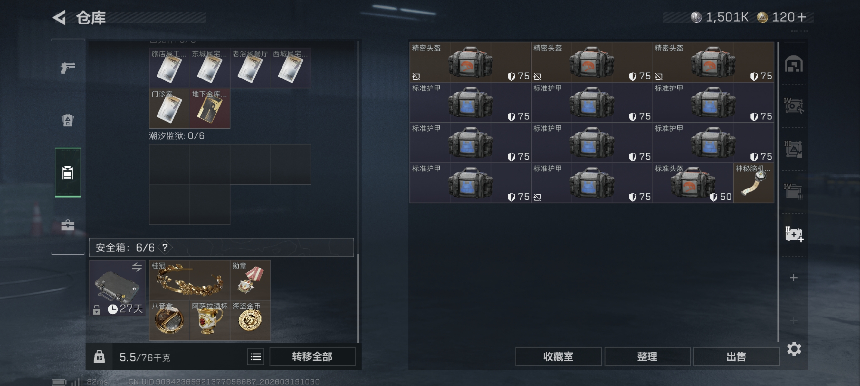
Task: Go back using the arrow beside 仓库
Action: coord(60,17)
